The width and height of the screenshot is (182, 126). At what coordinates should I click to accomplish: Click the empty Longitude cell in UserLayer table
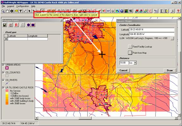pyautogui.click(x=38, y=39)
